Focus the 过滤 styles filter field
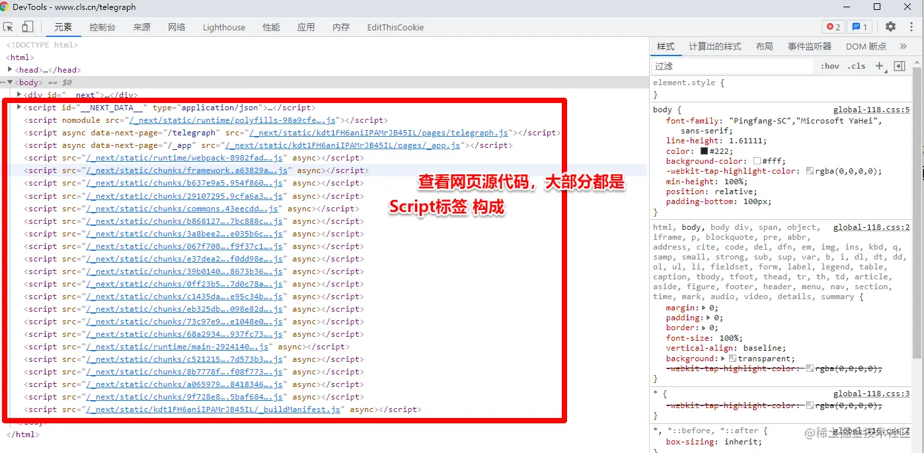The height and width of the screenshot is (453, 924). (732, 66)
